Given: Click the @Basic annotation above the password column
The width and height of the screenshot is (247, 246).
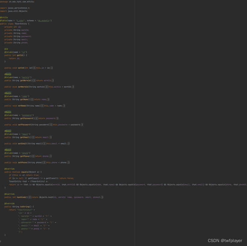Looking at the screenshot, I should tap(8, 112).
